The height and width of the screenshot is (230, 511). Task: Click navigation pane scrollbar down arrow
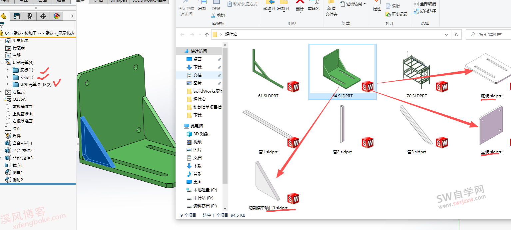225,208
